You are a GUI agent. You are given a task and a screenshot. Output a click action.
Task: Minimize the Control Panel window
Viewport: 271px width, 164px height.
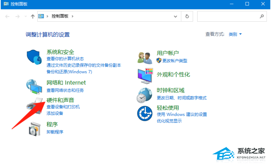pyautogui.click(x=232, y=4)
